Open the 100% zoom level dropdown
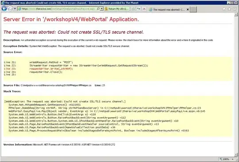This screenshot has width=239, height=162. (227, 159)
